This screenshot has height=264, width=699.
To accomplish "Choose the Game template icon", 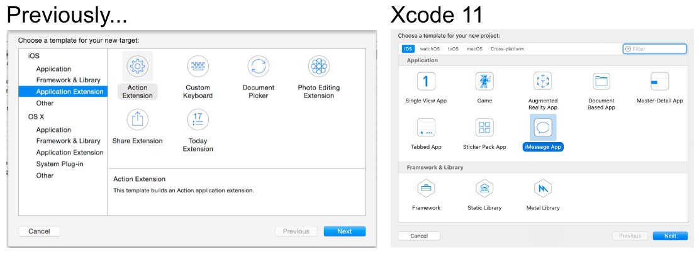I will tap(484, 82).
